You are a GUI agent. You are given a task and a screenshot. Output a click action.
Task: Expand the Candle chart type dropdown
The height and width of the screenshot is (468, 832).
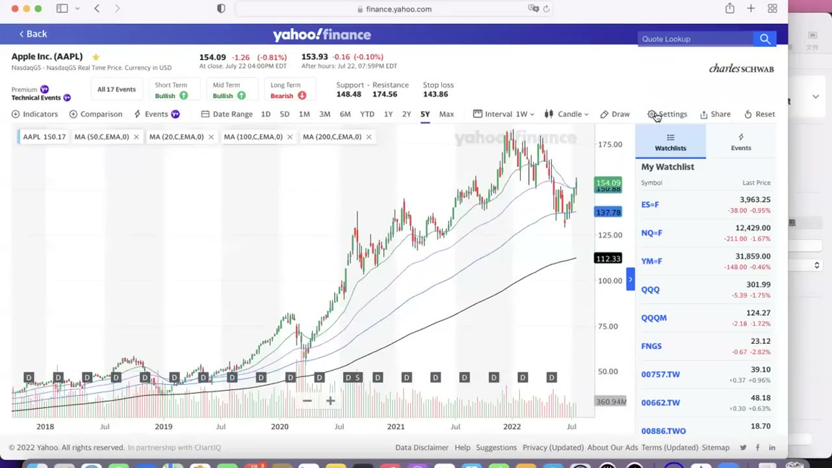[x=566, y=114]
